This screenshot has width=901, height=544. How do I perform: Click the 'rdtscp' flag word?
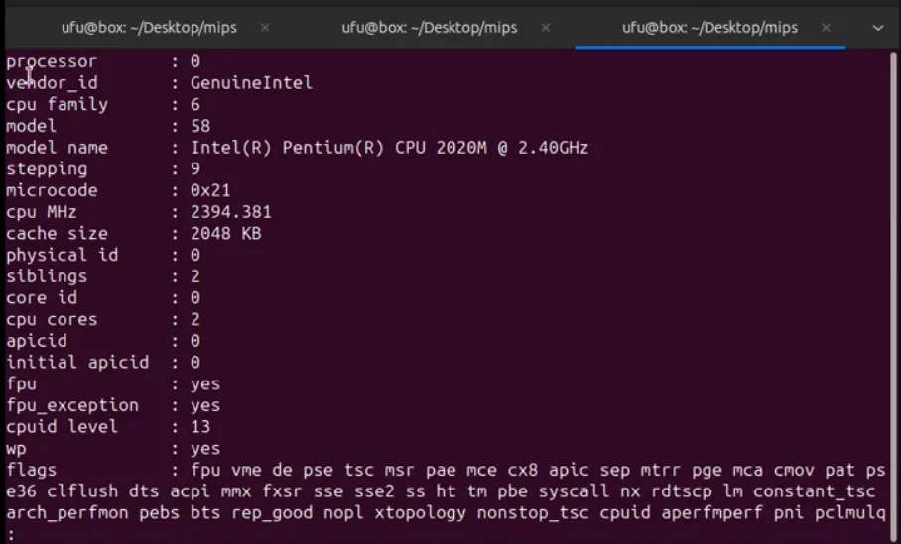coord(681,491)
